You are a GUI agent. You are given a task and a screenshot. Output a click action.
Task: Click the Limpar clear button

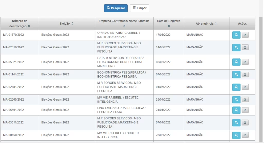coord(139,8)
